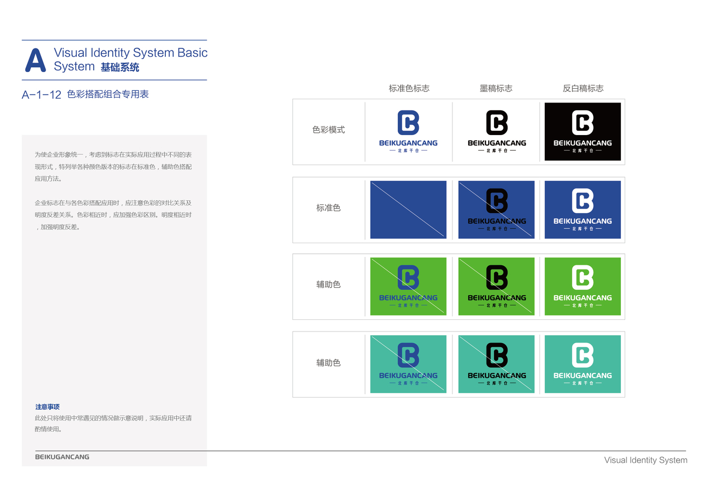Click the 辅助色 label in the green row
This screenshot has height=487, width=717.
329,285
